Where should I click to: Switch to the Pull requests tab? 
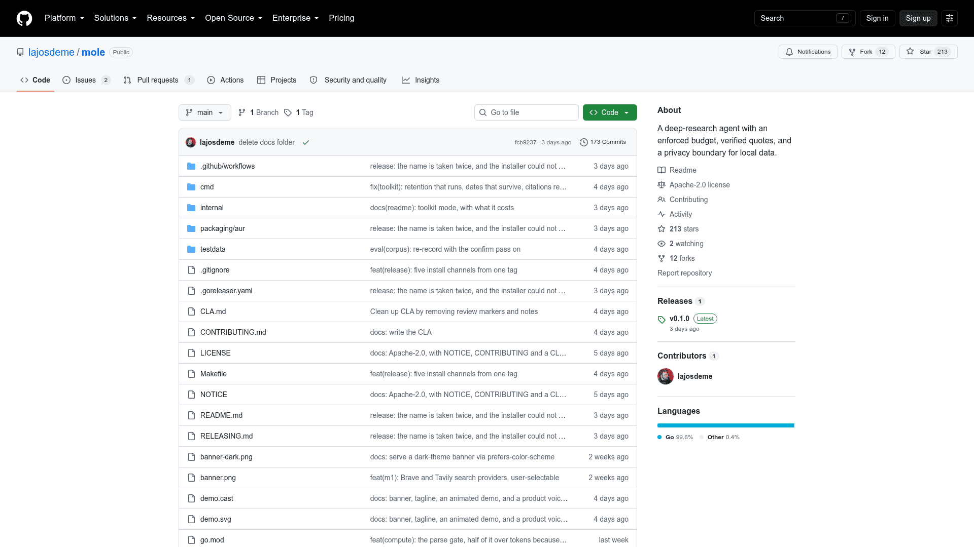pos(159,80)
